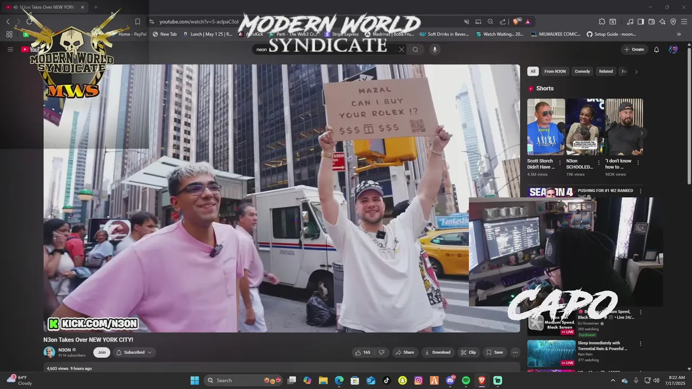Open Spotify from the taskbar
This screenshot has width=692, height=389.
[x=466, y=380]
